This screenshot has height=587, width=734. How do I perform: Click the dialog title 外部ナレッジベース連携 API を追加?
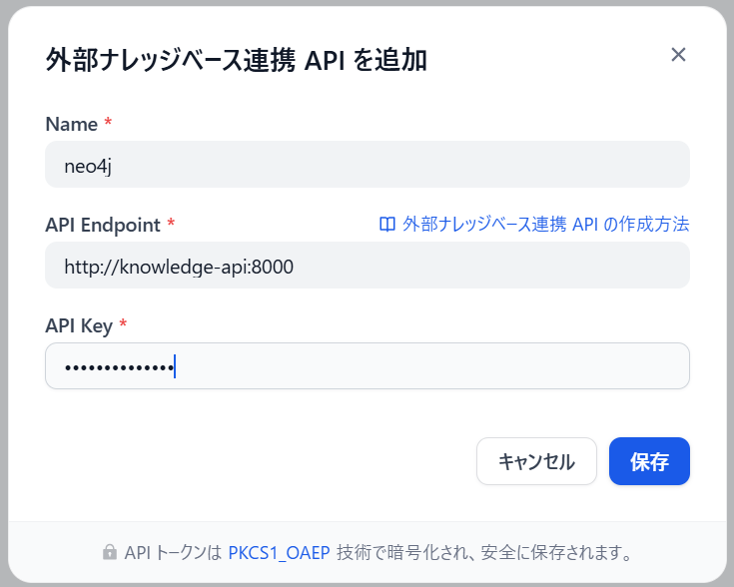point(237,60)
